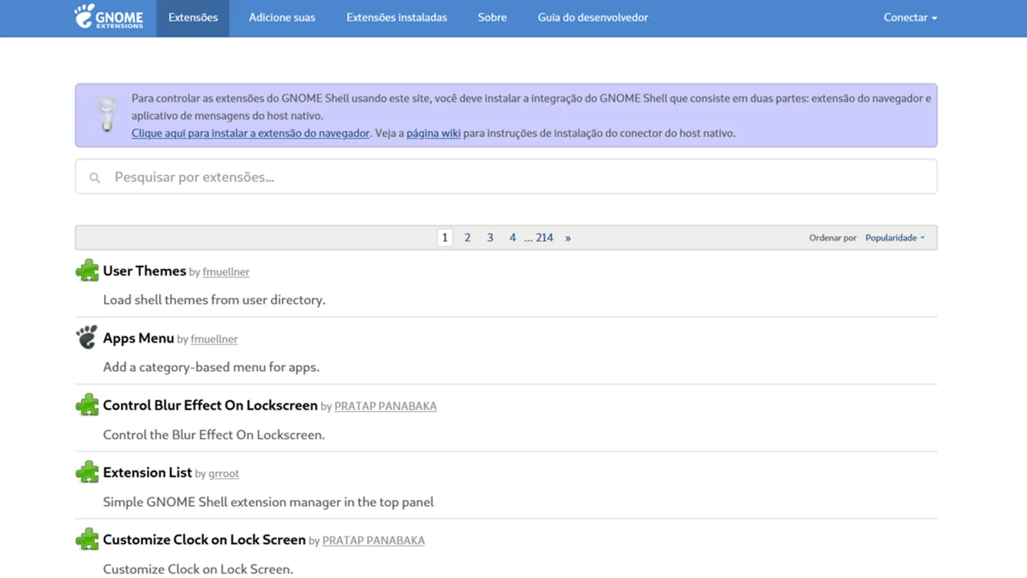Viewport: 1027px width, 578px height.
Task: Open author fmuellner next to User Themes
Action: point(226,272)
